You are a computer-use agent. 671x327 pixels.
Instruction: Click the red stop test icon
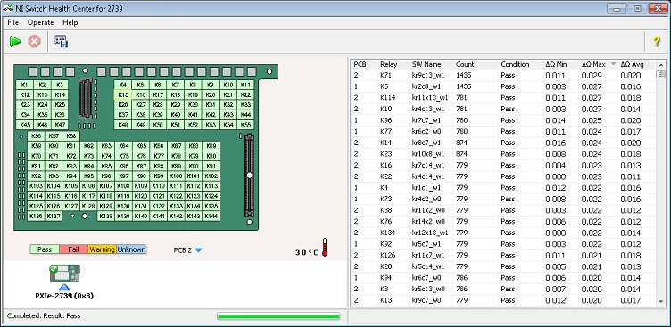point(35,42)
